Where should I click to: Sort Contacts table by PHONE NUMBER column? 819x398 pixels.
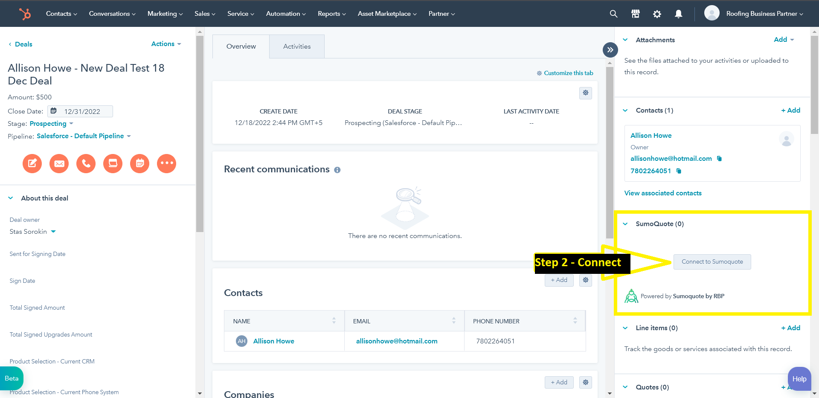pyautogui.click(x=575, y=321)
